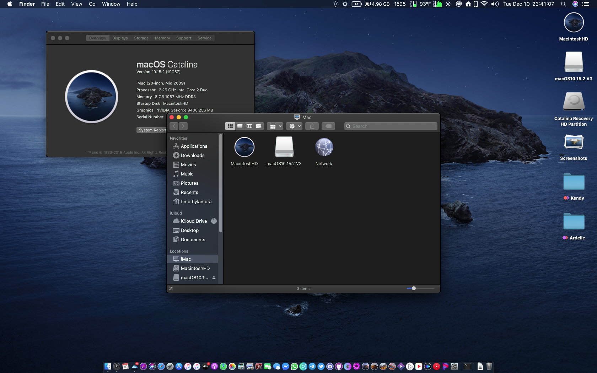
Task: Open Trash in the Dock
Action: coord(489,366)
